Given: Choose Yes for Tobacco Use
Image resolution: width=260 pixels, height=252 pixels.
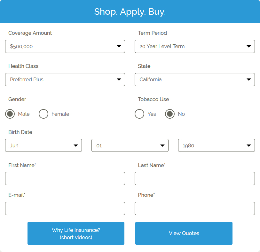Looking at the screenshot, I should point(139,114).
